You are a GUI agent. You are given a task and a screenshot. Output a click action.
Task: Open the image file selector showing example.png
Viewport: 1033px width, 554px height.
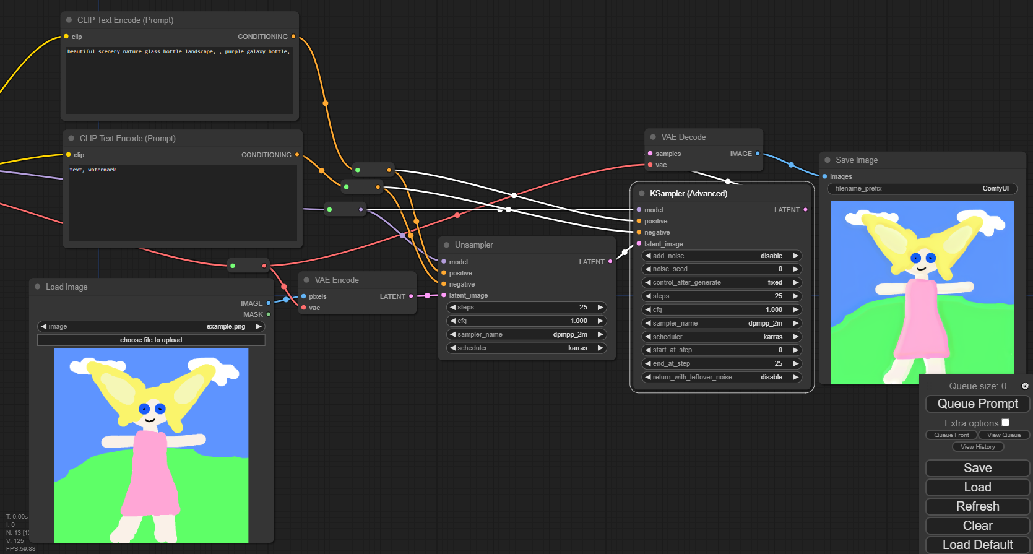(151, 326)
